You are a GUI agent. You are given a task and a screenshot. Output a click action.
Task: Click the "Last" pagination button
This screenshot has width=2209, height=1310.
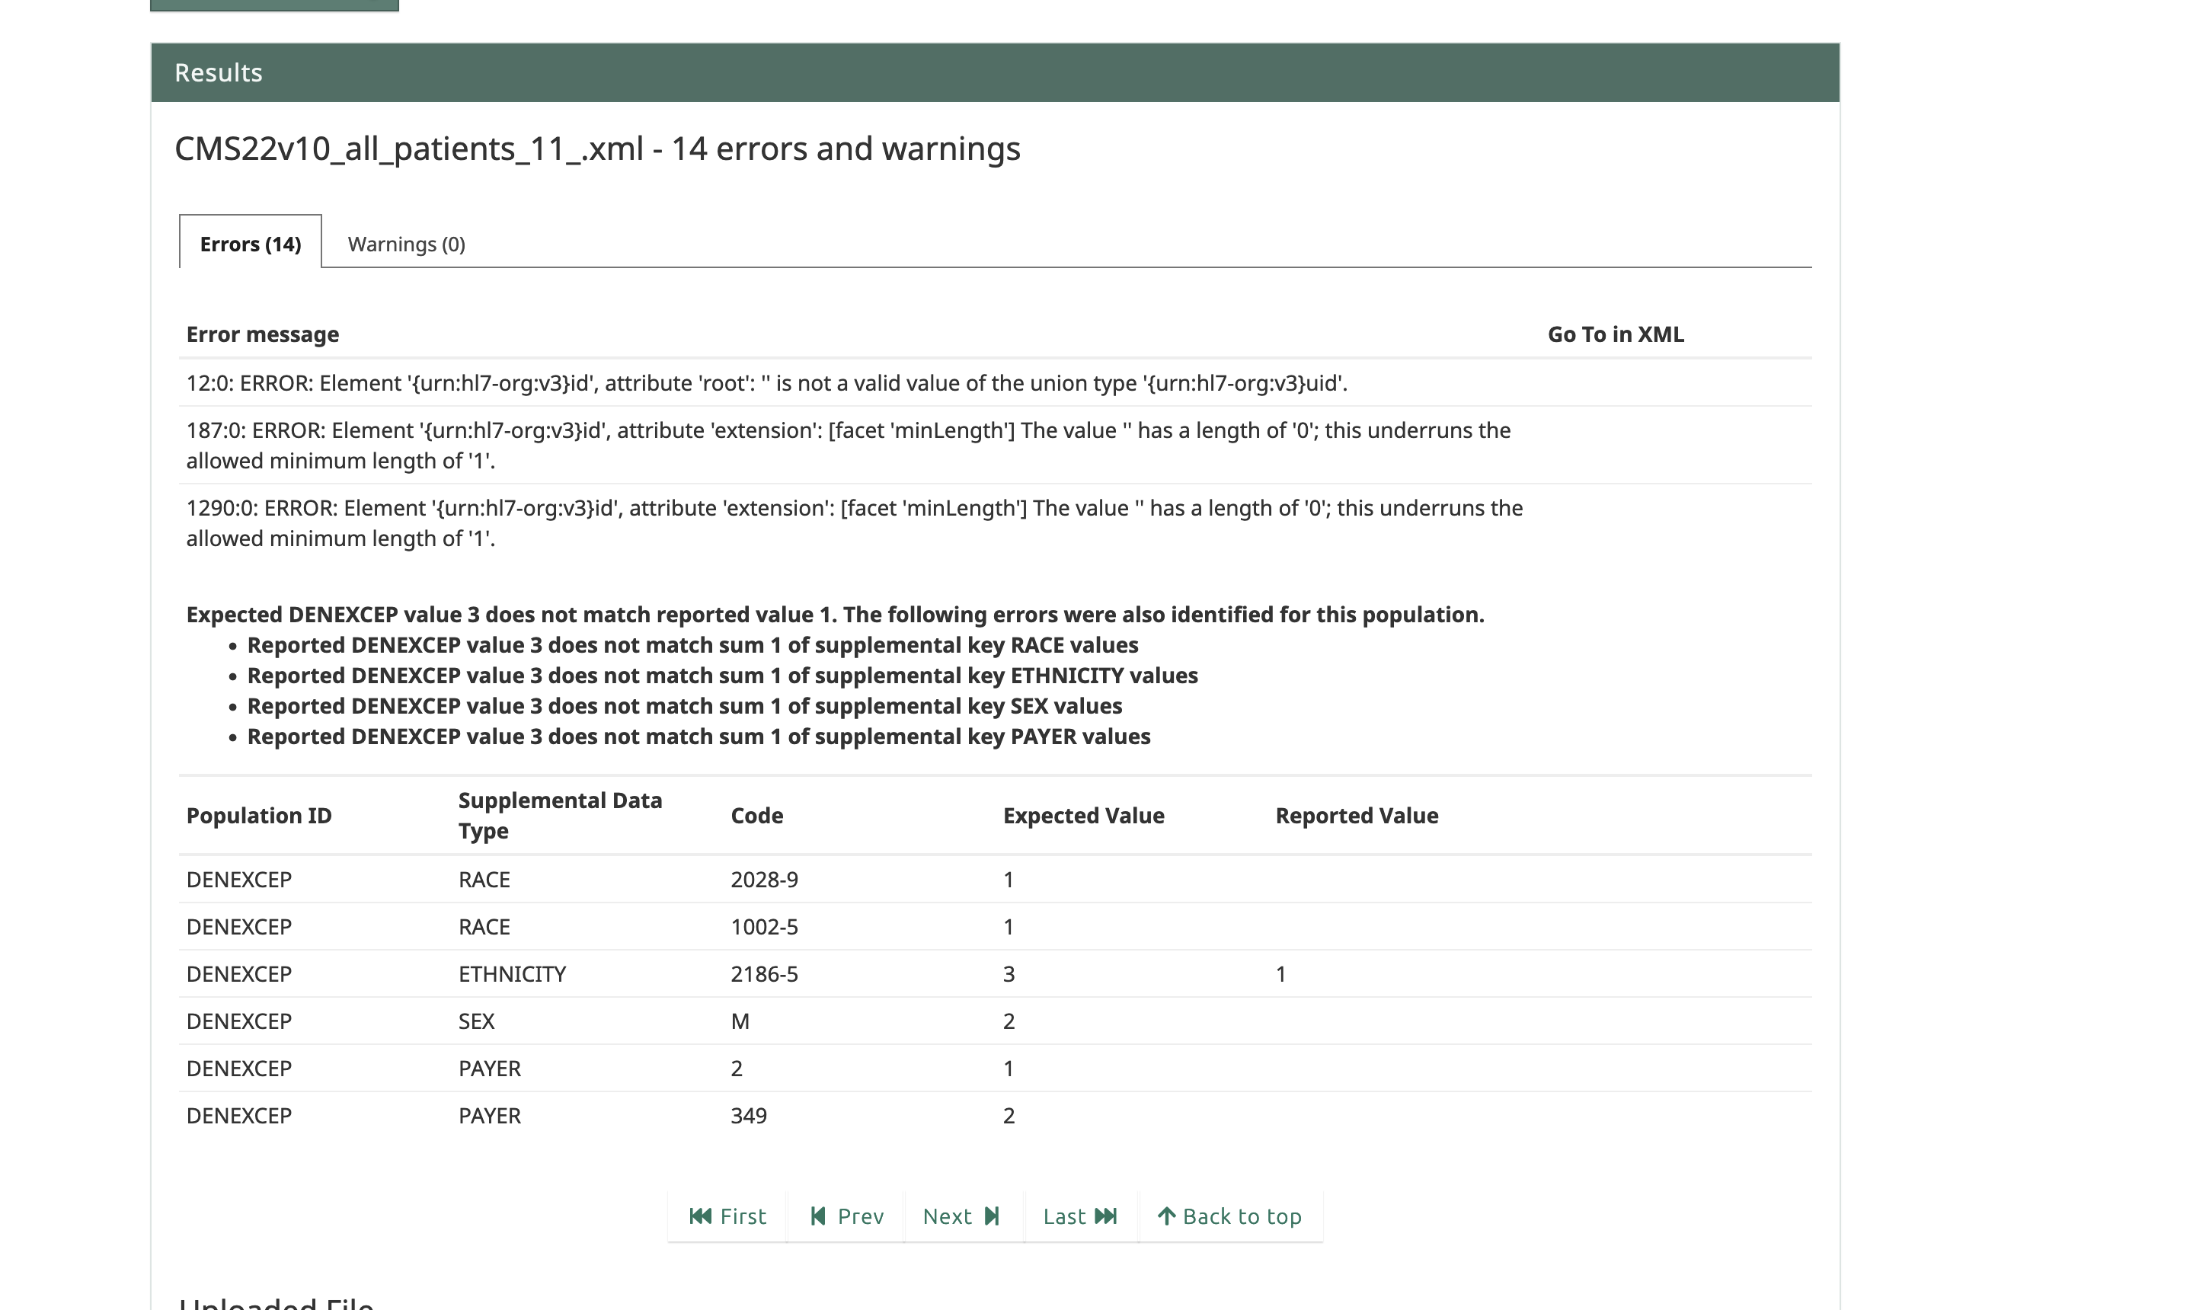point(1079,1216)
